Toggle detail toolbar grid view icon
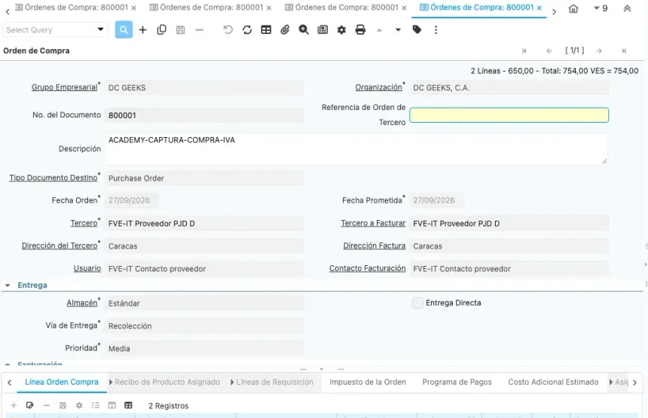This screenshot has height=418, width=648. tap(128, 405)
